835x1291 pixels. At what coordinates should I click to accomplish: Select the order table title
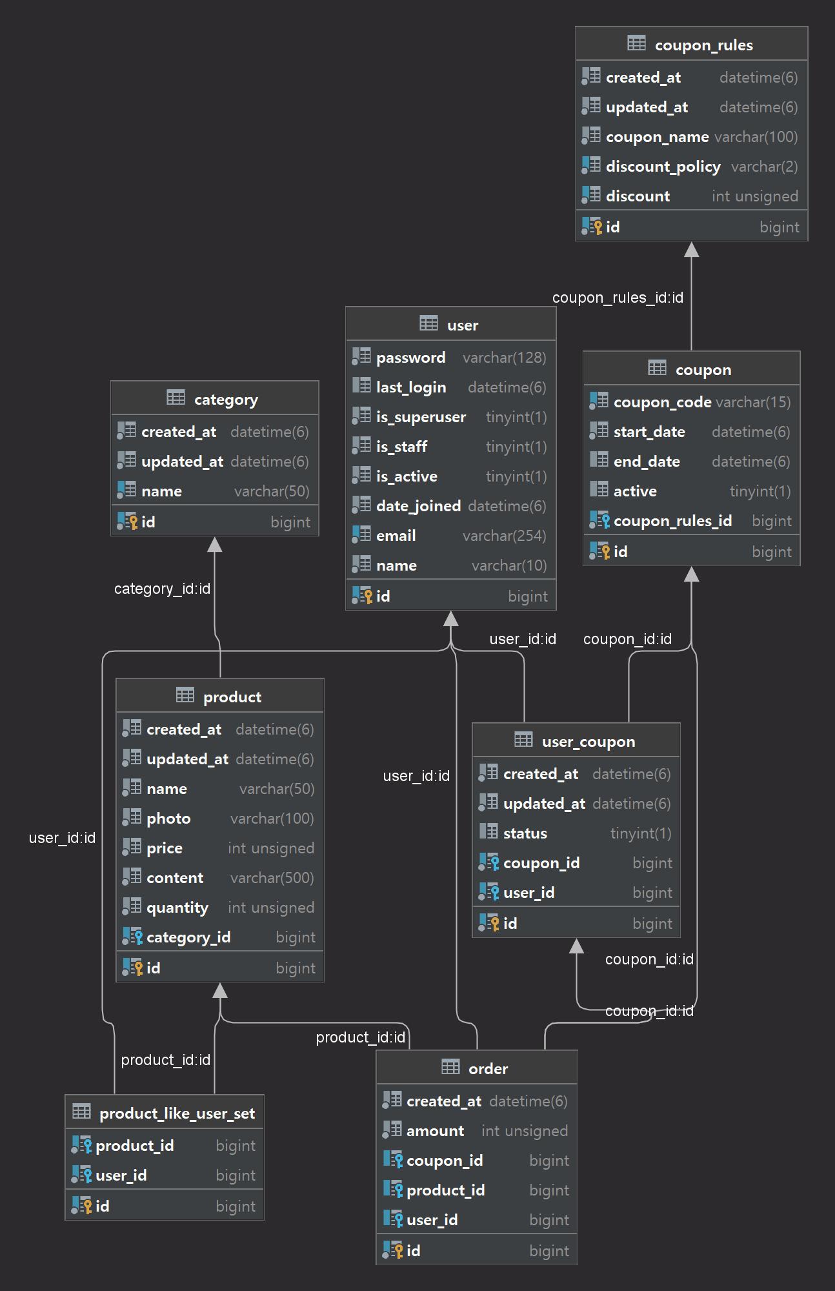488,1068
